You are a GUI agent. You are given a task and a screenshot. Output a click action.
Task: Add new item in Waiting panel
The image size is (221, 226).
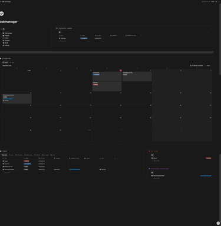click(x=156, y=161)
